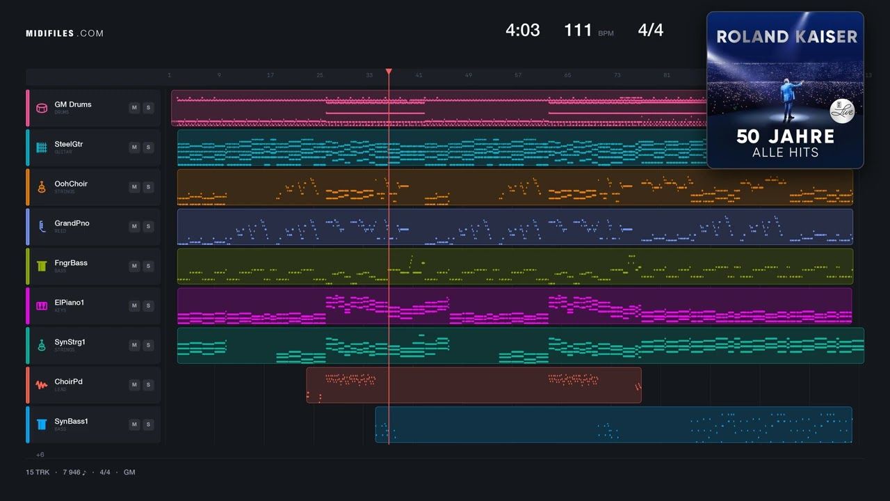Jump to bar 9 on the ruler
This screenshot has height=501, width=890.
219,75
